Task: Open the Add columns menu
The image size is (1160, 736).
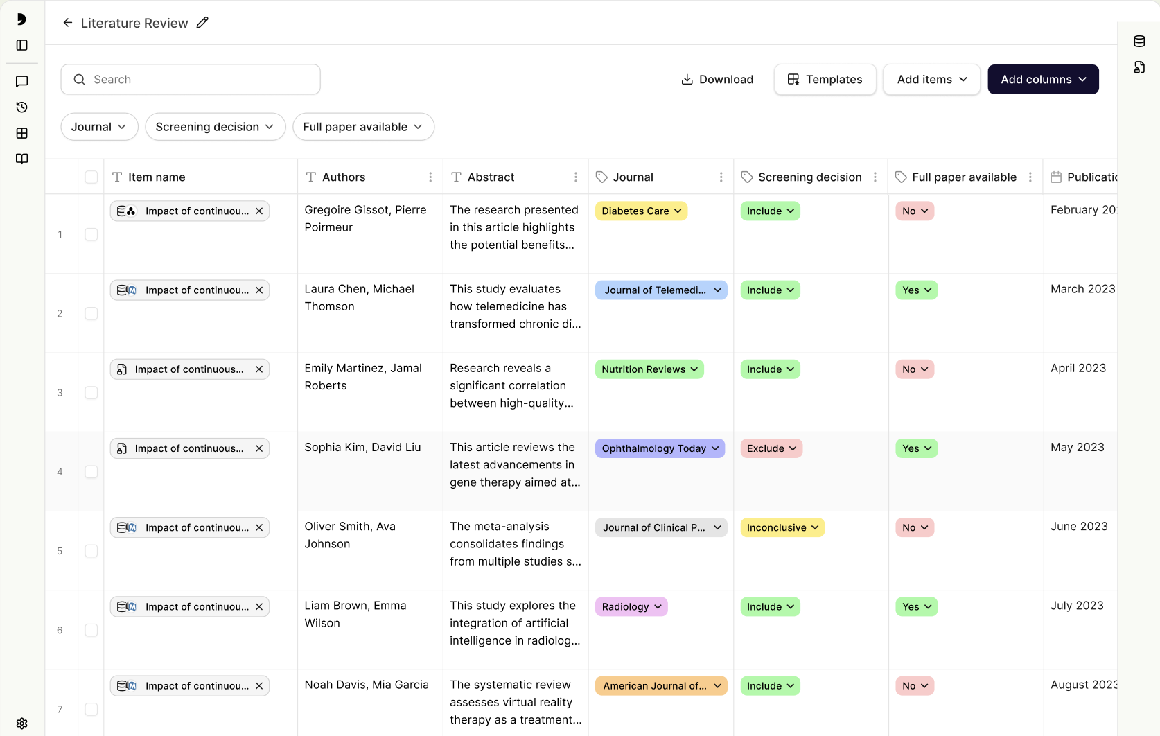Action: tap(1043, 80)
